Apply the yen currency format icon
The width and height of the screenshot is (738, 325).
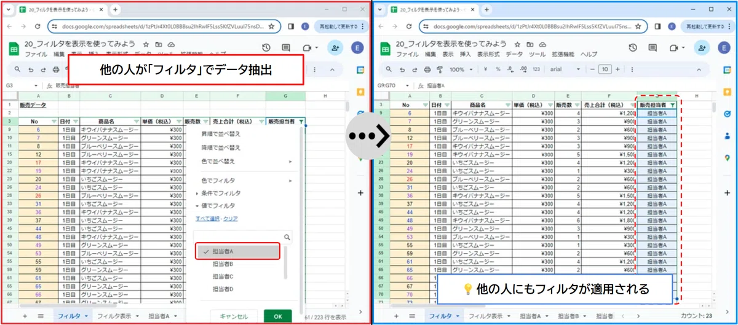[x=485, y=69]
